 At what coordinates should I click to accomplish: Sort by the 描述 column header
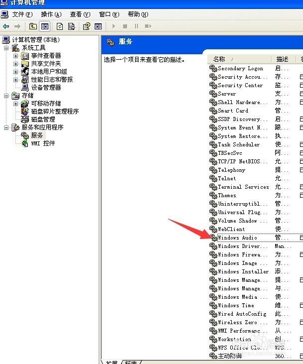point(284,59)
